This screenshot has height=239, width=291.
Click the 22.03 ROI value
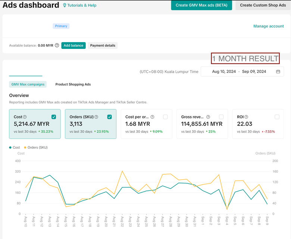click(245, 124)
